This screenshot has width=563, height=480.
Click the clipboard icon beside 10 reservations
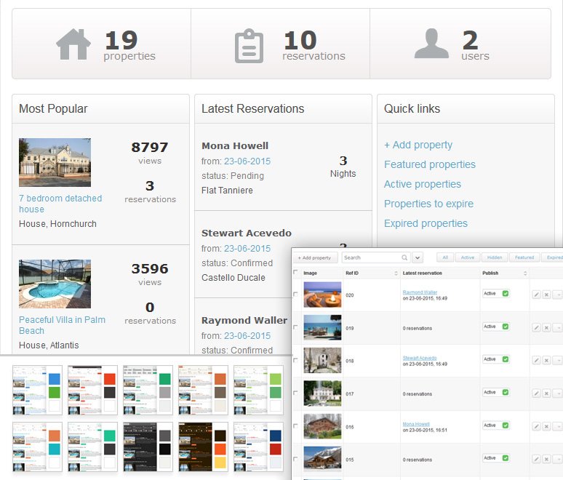(249, 46)
